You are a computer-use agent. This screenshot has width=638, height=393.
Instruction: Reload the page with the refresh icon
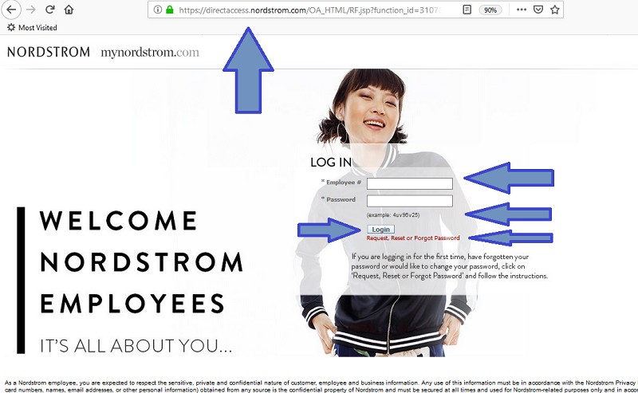[x=49, y=10]
